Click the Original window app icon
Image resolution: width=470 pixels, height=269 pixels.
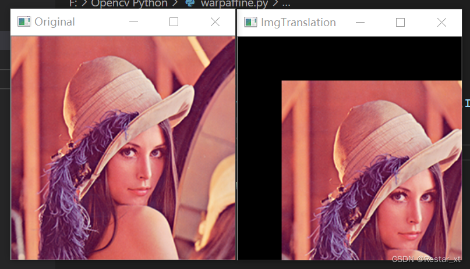(x=24, y=22)
